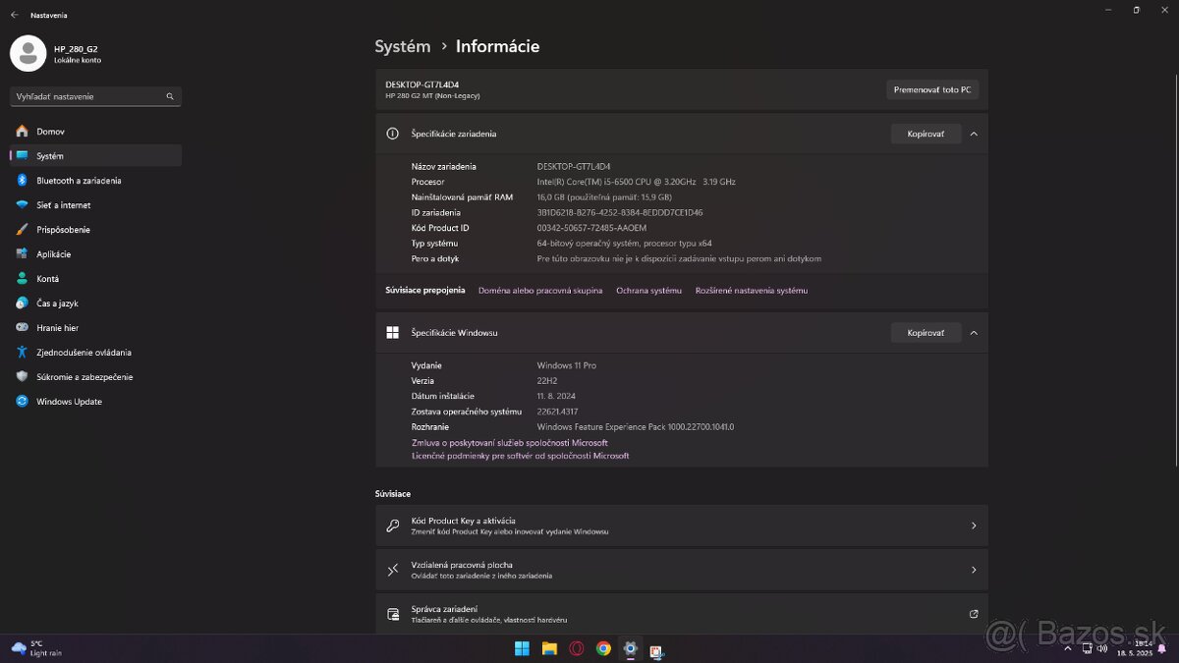1179x663 pixels.
Task: Collapse the Špecifikácie zariadenia section
Action: click(x=973, y=134)
